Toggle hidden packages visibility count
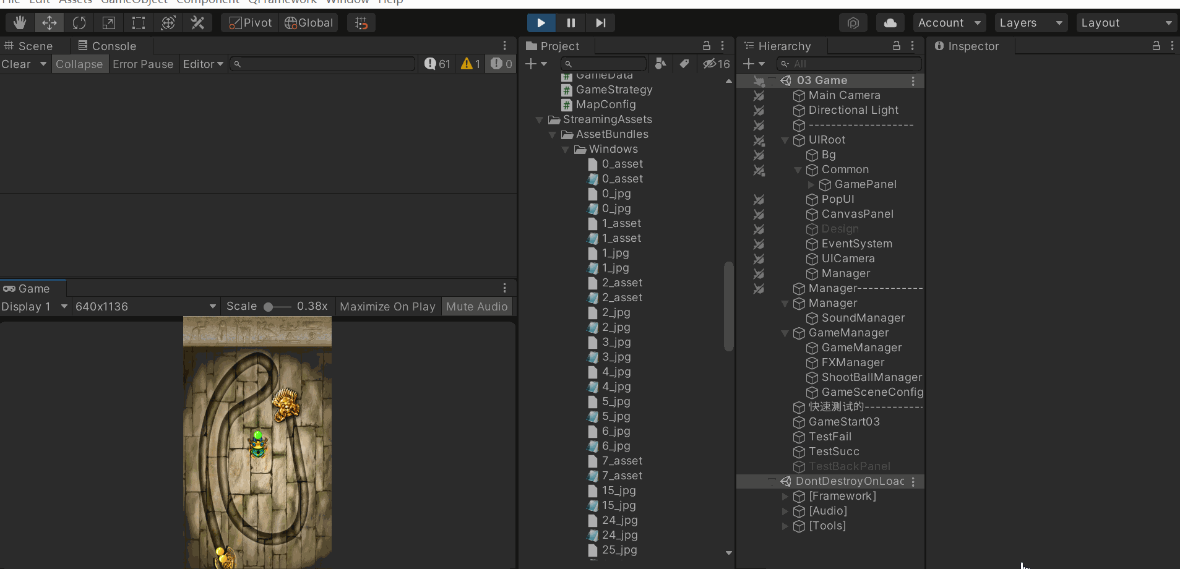The width and height of the screenshot is (1180, 569). click(x=717, y=64)
